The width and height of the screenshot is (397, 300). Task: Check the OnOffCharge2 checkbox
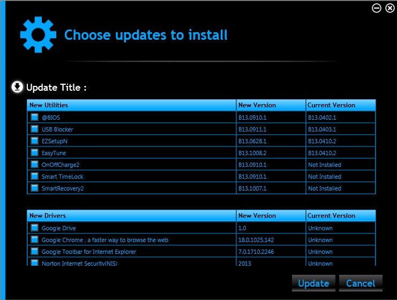click(34, 164)
